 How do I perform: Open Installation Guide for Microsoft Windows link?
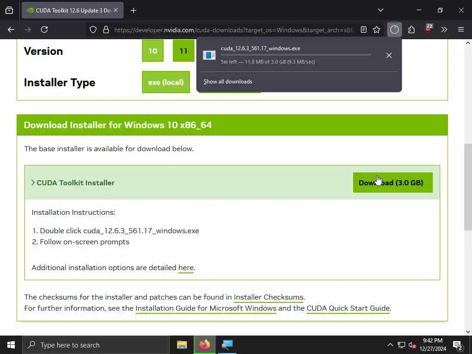[206, 308]
